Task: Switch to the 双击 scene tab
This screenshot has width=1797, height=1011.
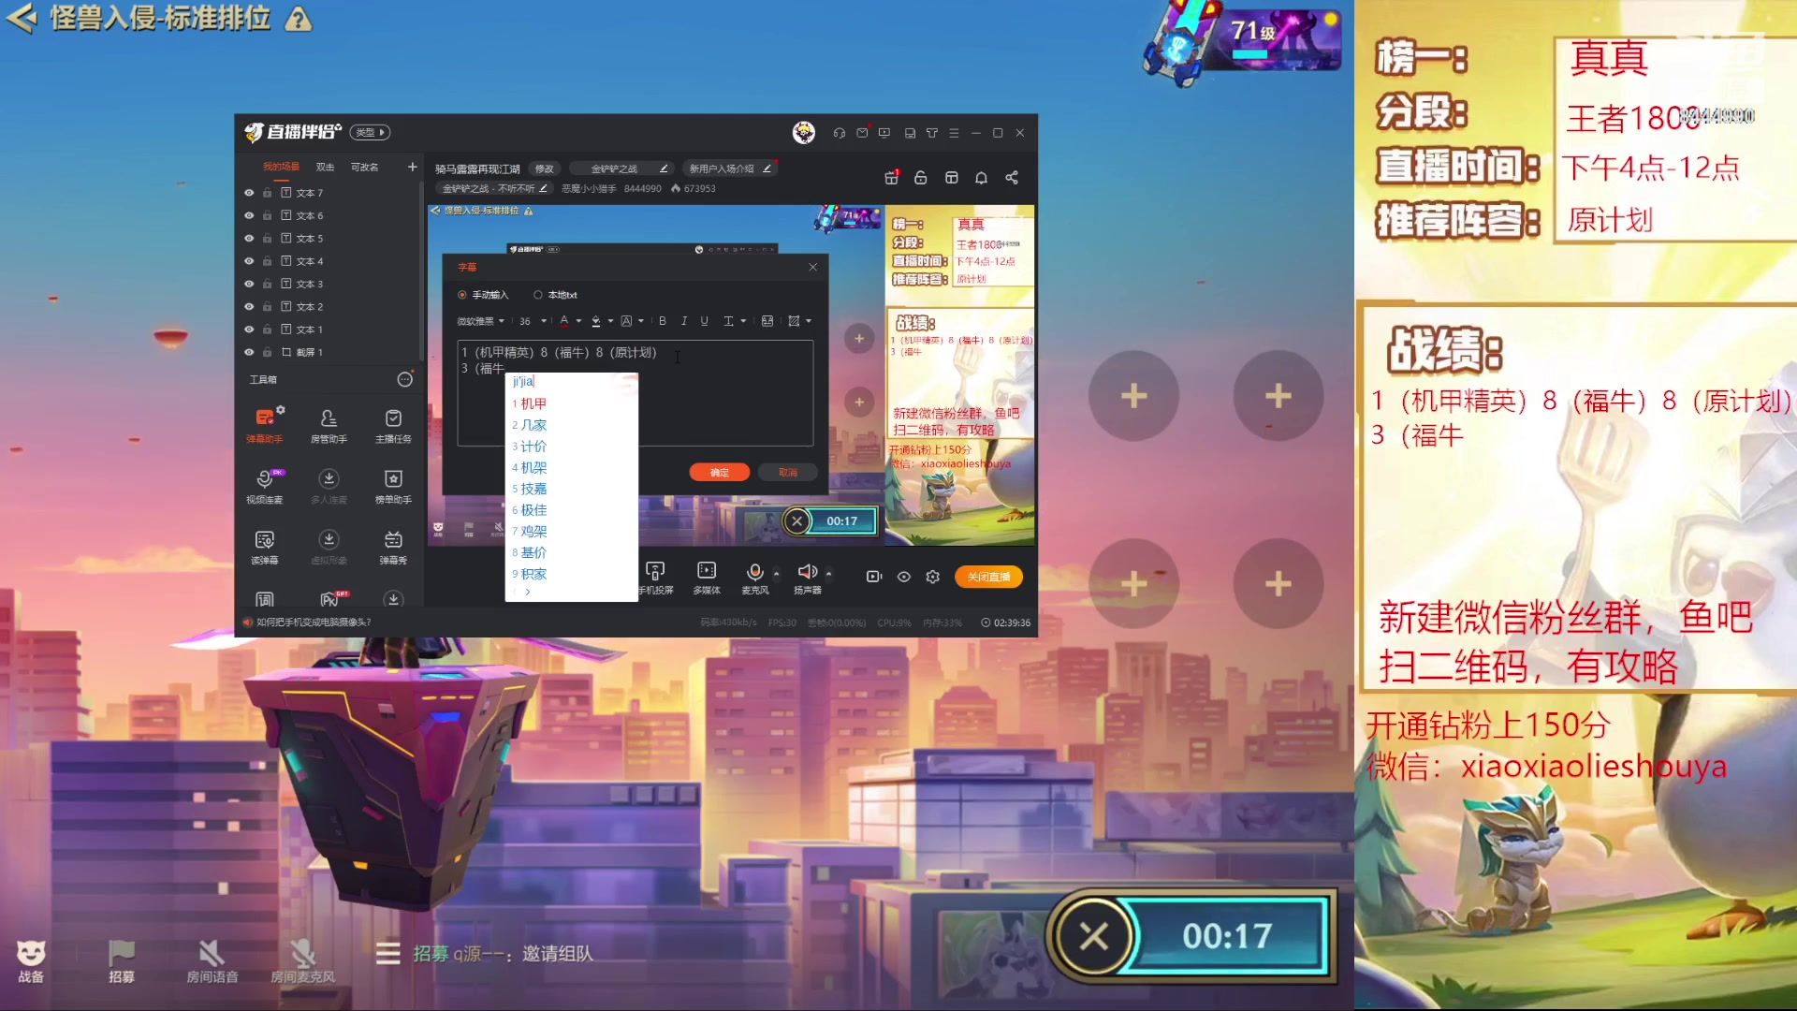Action: coord(325,167)
